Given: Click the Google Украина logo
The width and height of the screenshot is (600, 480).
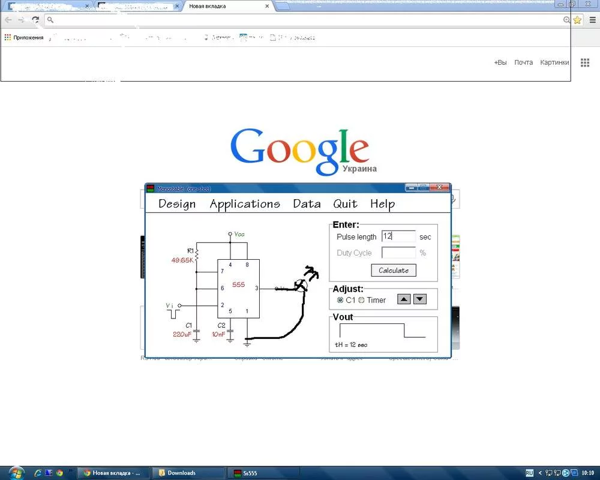Looking at the screenshot, I should click(302, 152).
